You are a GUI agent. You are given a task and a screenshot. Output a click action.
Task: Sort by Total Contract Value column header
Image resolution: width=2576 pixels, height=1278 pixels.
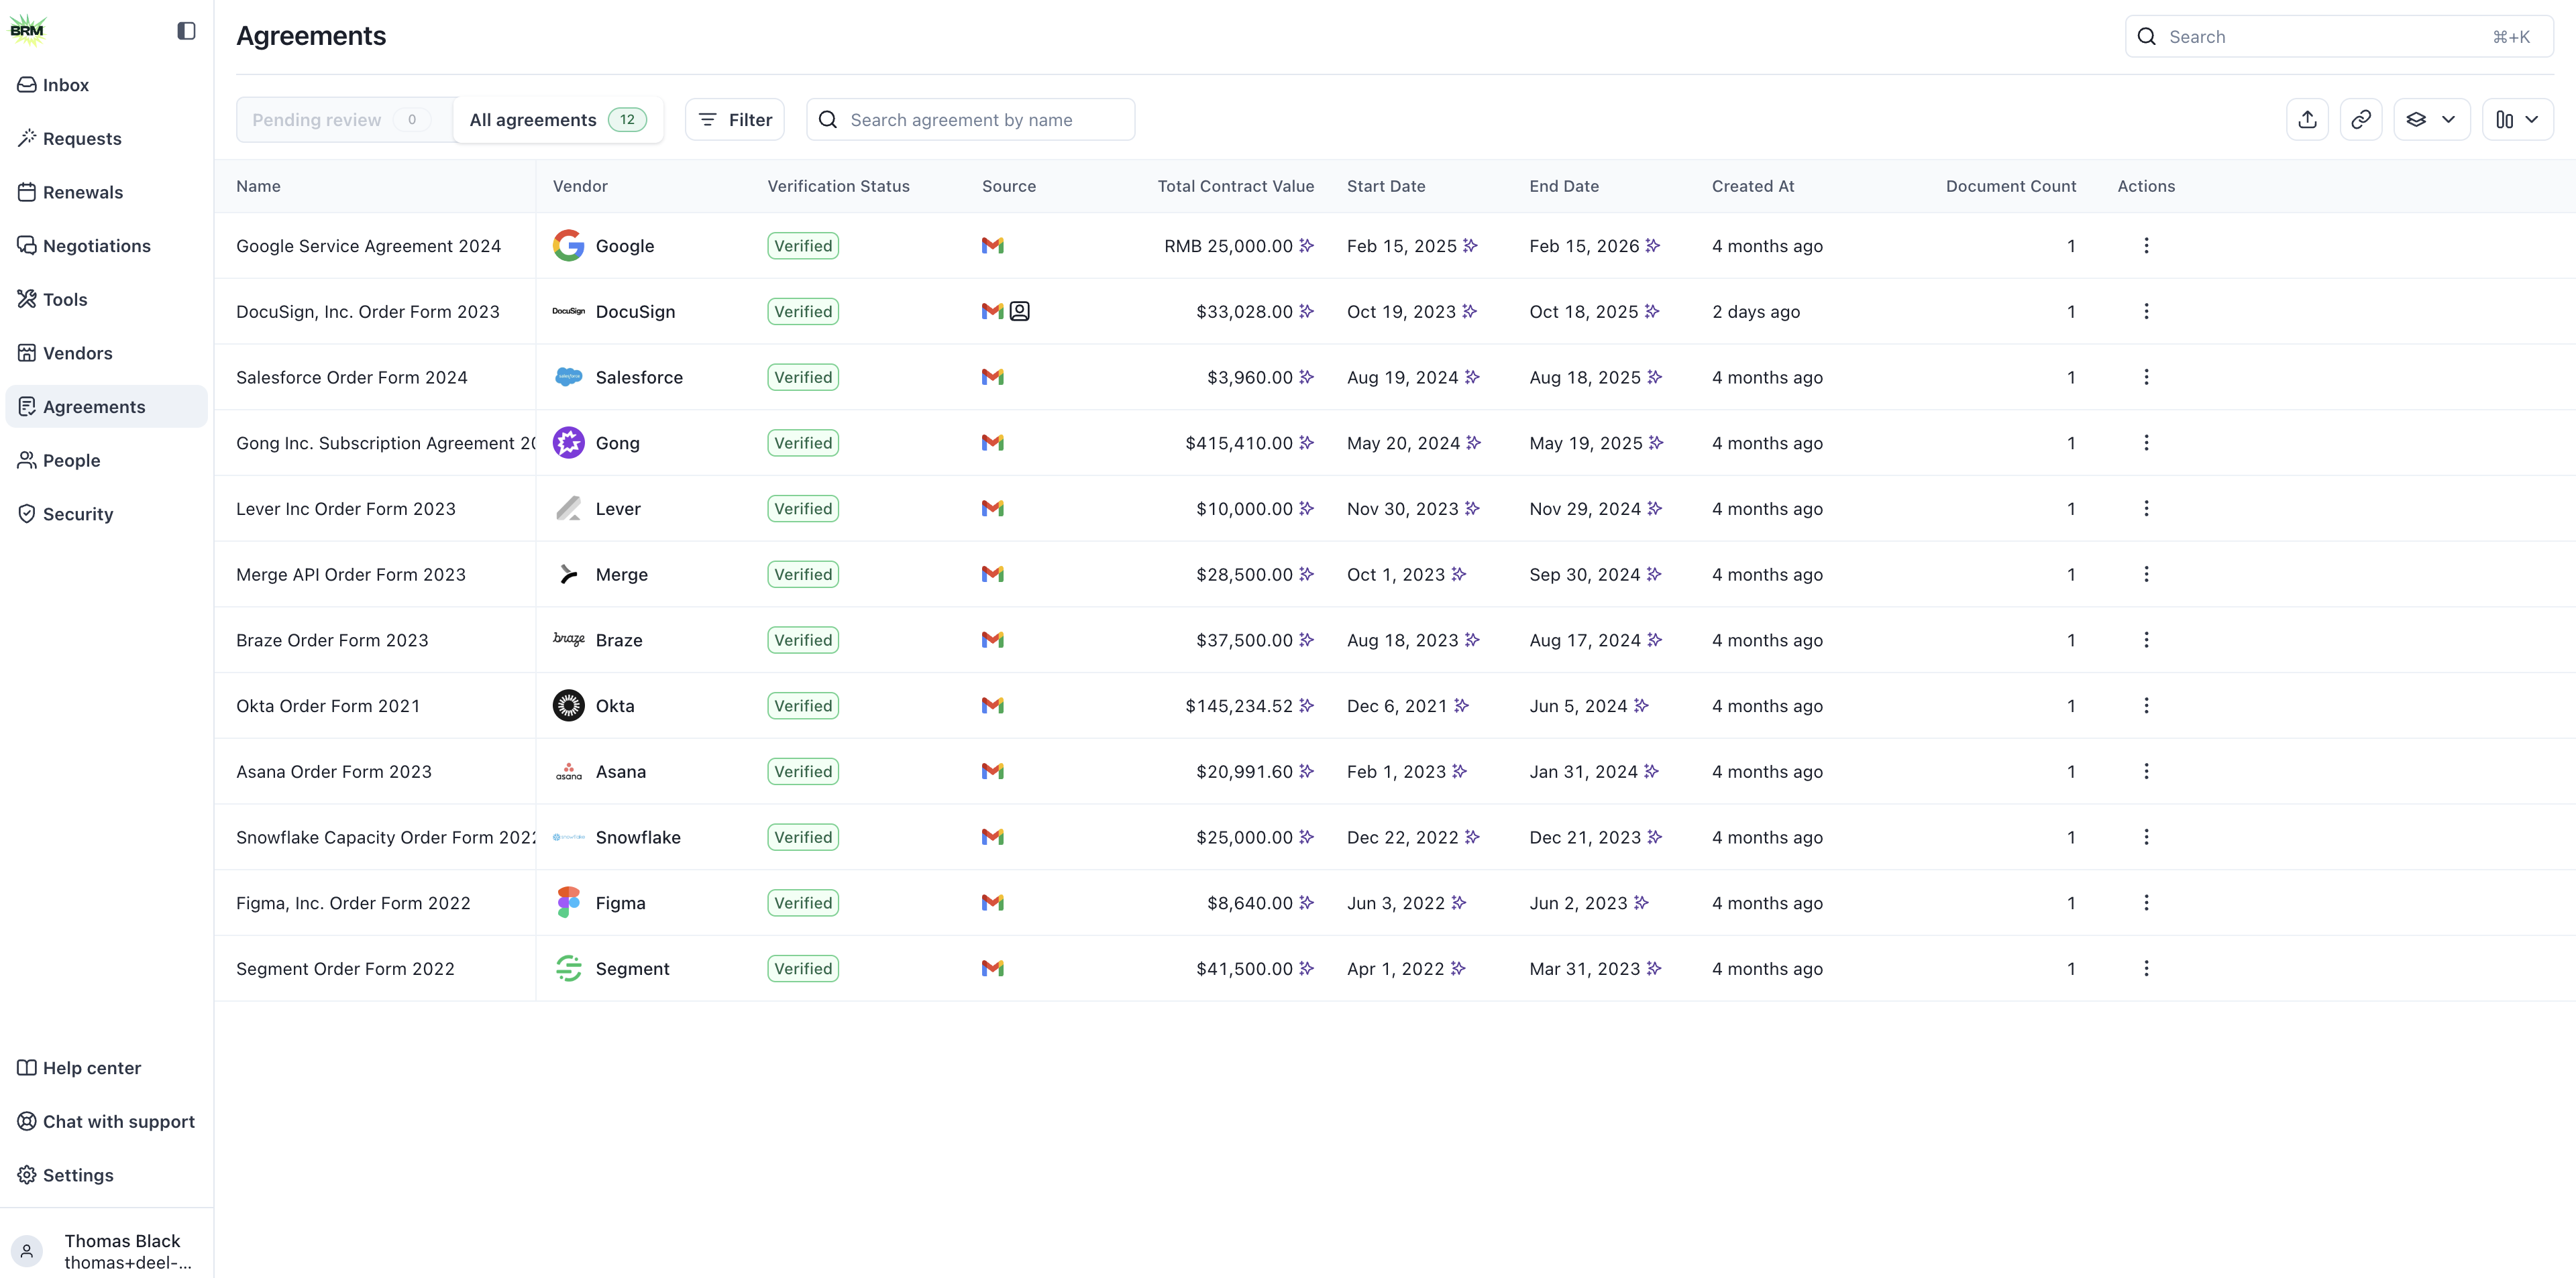[1235, 186]
